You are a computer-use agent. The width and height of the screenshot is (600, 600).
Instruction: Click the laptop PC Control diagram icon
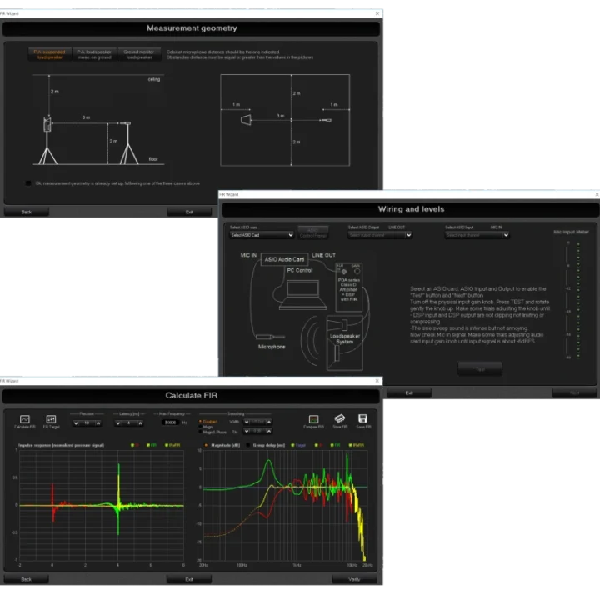[302, 295]
